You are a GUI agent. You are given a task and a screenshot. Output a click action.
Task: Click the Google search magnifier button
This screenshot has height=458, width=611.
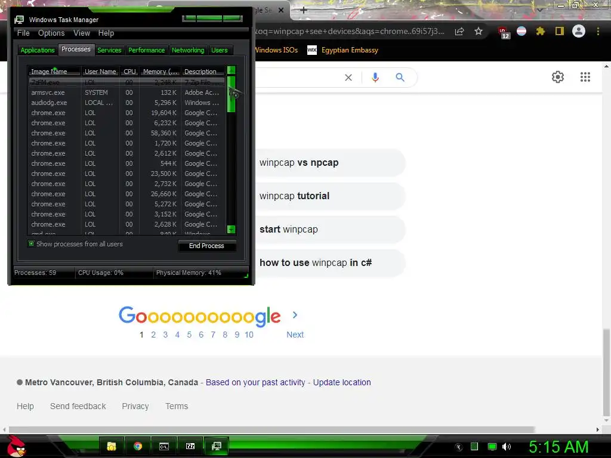coord(400,78)
